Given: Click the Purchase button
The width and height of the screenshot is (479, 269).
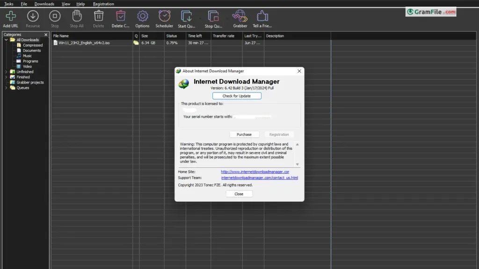Looking at the screenshot, I should pos(244,134).
